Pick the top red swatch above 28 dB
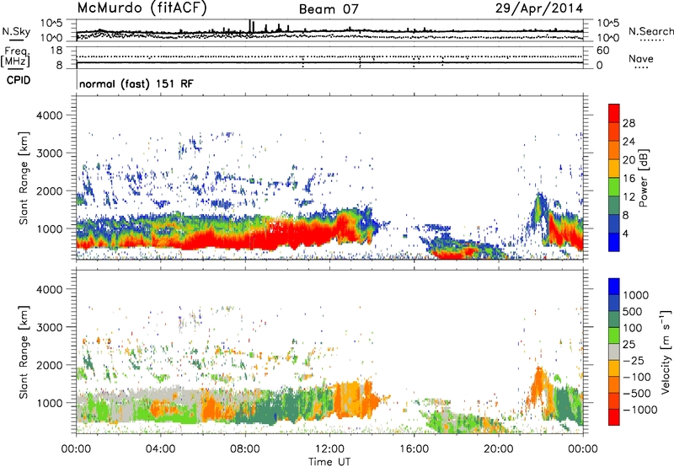 pyautogui.click(x=614, y=113)
